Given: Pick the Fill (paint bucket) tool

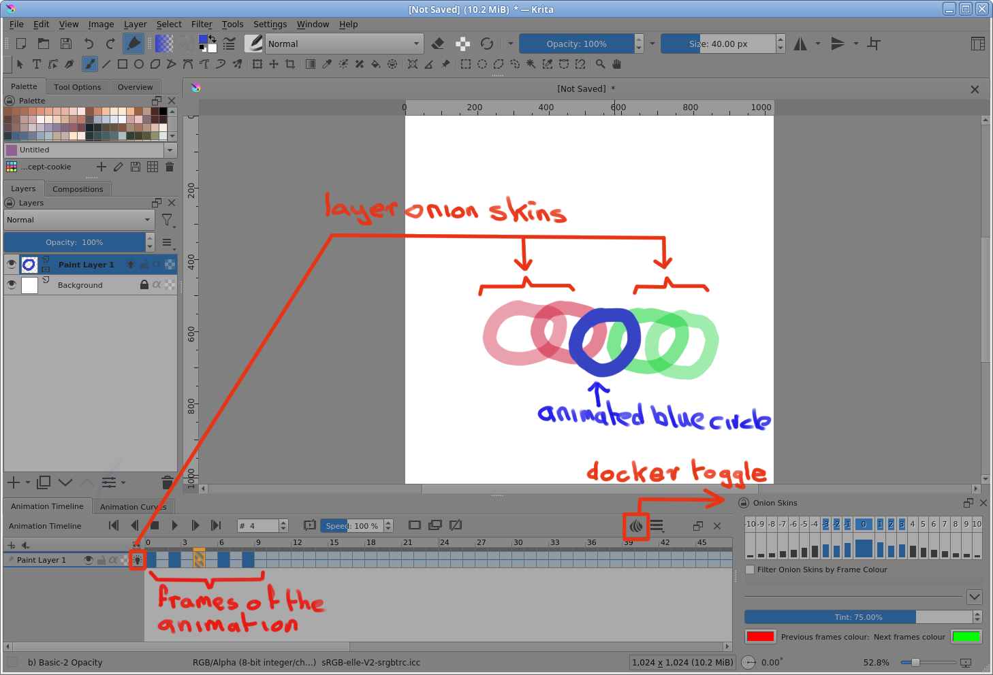Looking at the screenshot, I should click(375, 64).
